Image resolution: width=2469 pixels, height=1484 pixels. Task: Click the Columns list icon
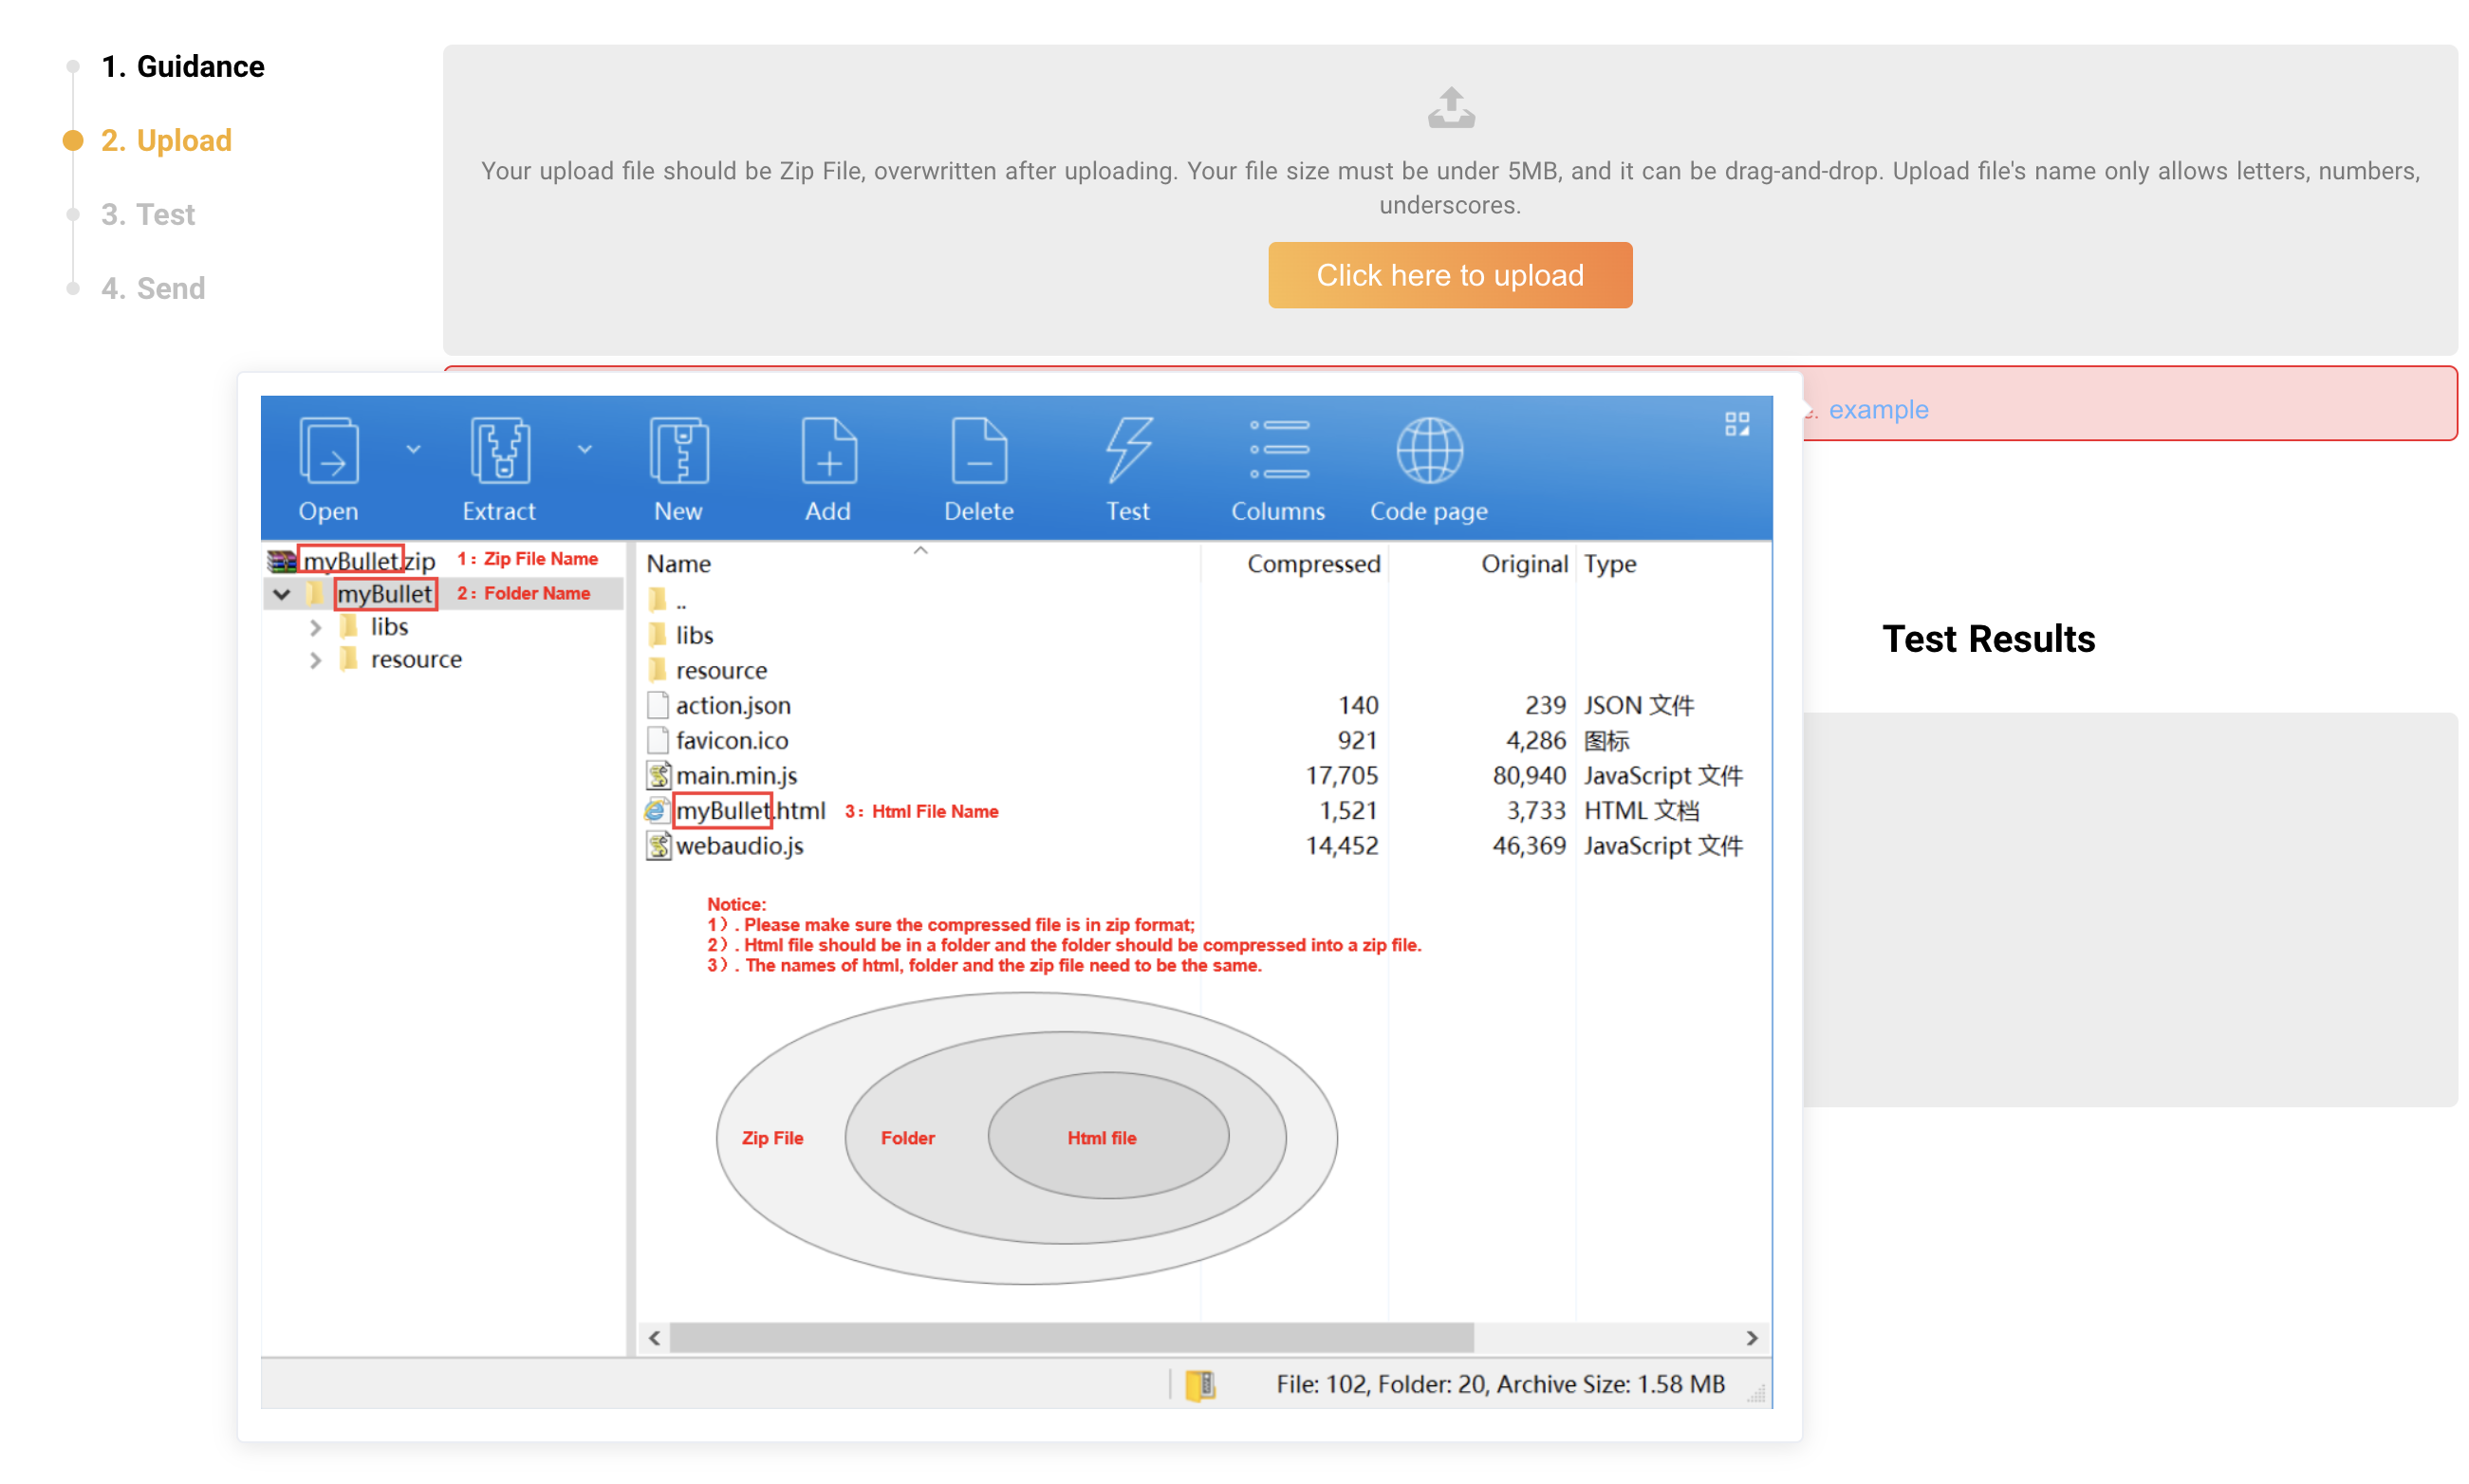1278,449
